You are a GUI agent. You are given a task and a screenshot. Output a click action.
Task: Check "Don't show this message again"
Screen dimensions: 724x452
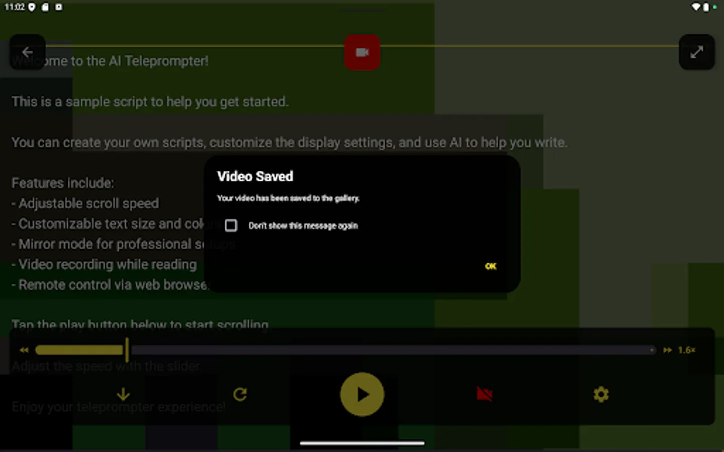pyautogui.click(x=231, y=225)
